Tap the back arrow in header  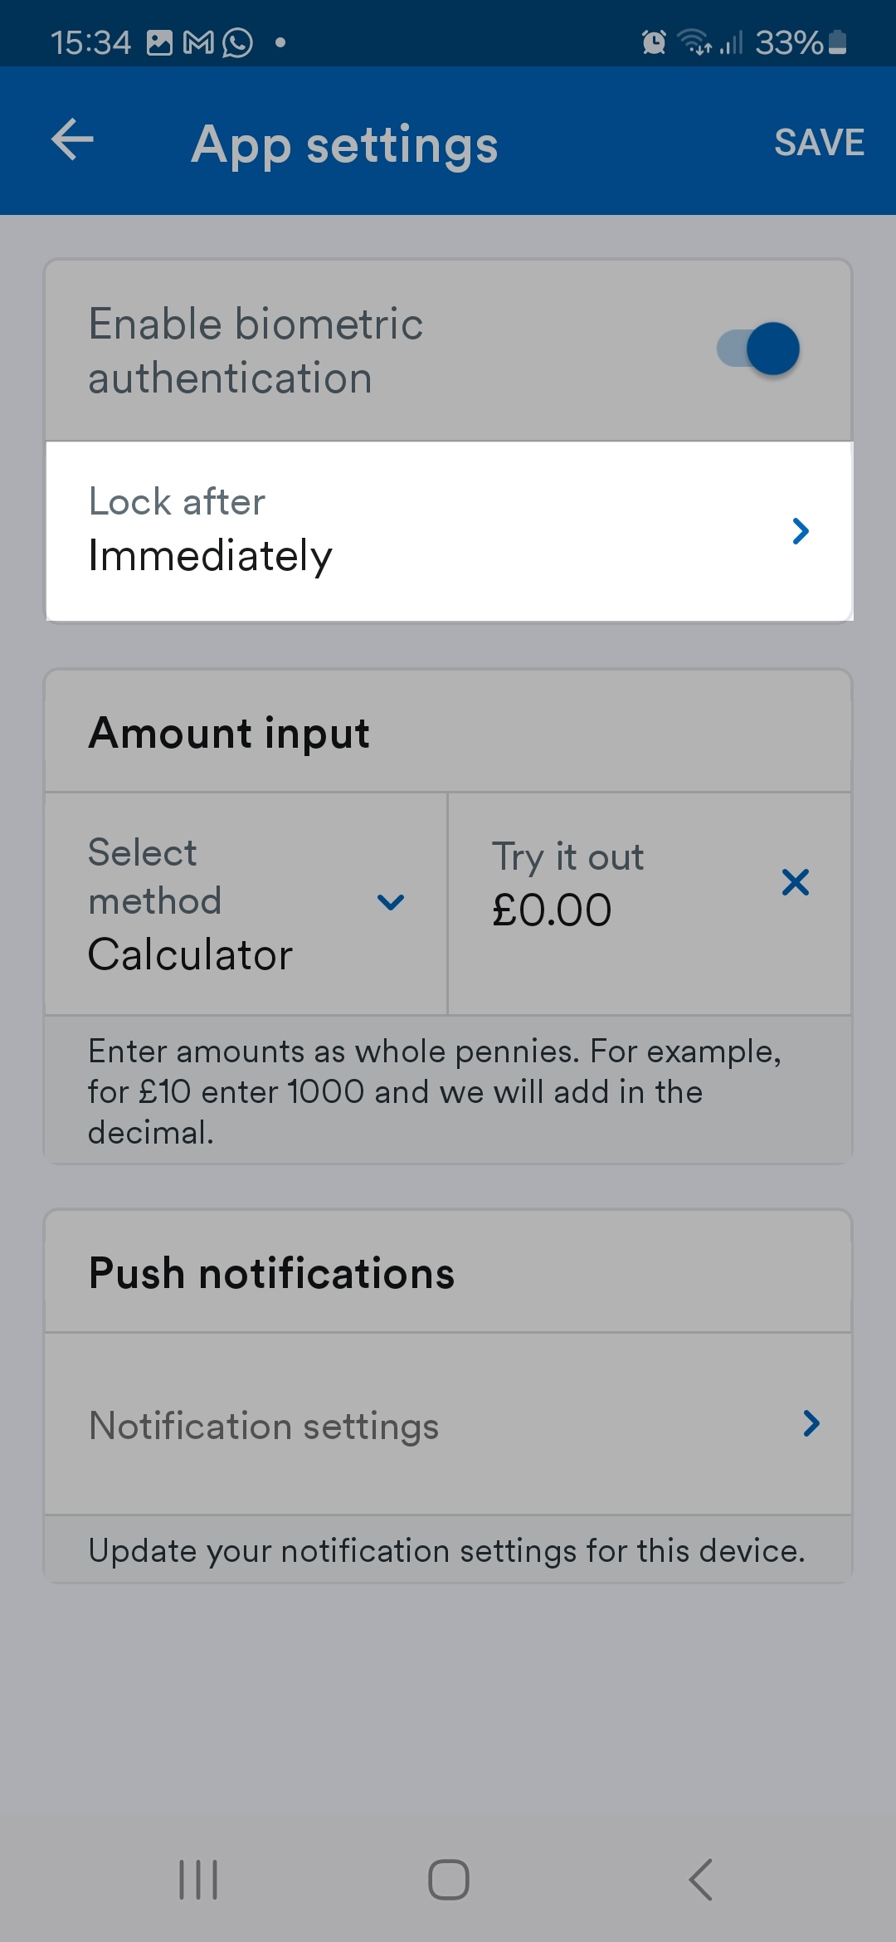tap(72, 139)
